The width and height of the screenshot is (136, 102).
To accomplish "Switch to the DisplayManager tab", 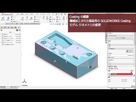I will 15,27.
